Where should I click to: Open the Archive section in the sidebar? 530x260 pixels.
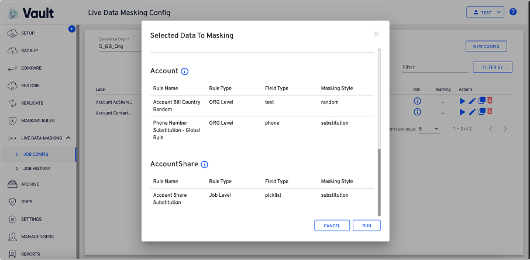30,184
